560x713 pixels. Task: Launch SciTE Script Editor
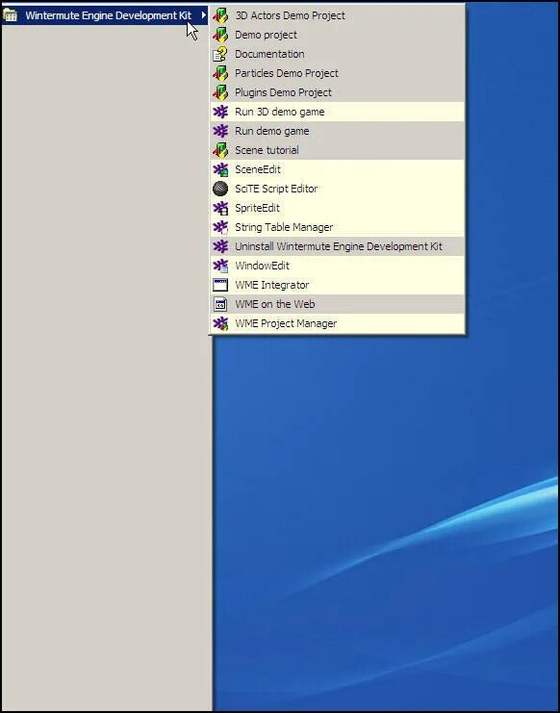pos(338,189)
